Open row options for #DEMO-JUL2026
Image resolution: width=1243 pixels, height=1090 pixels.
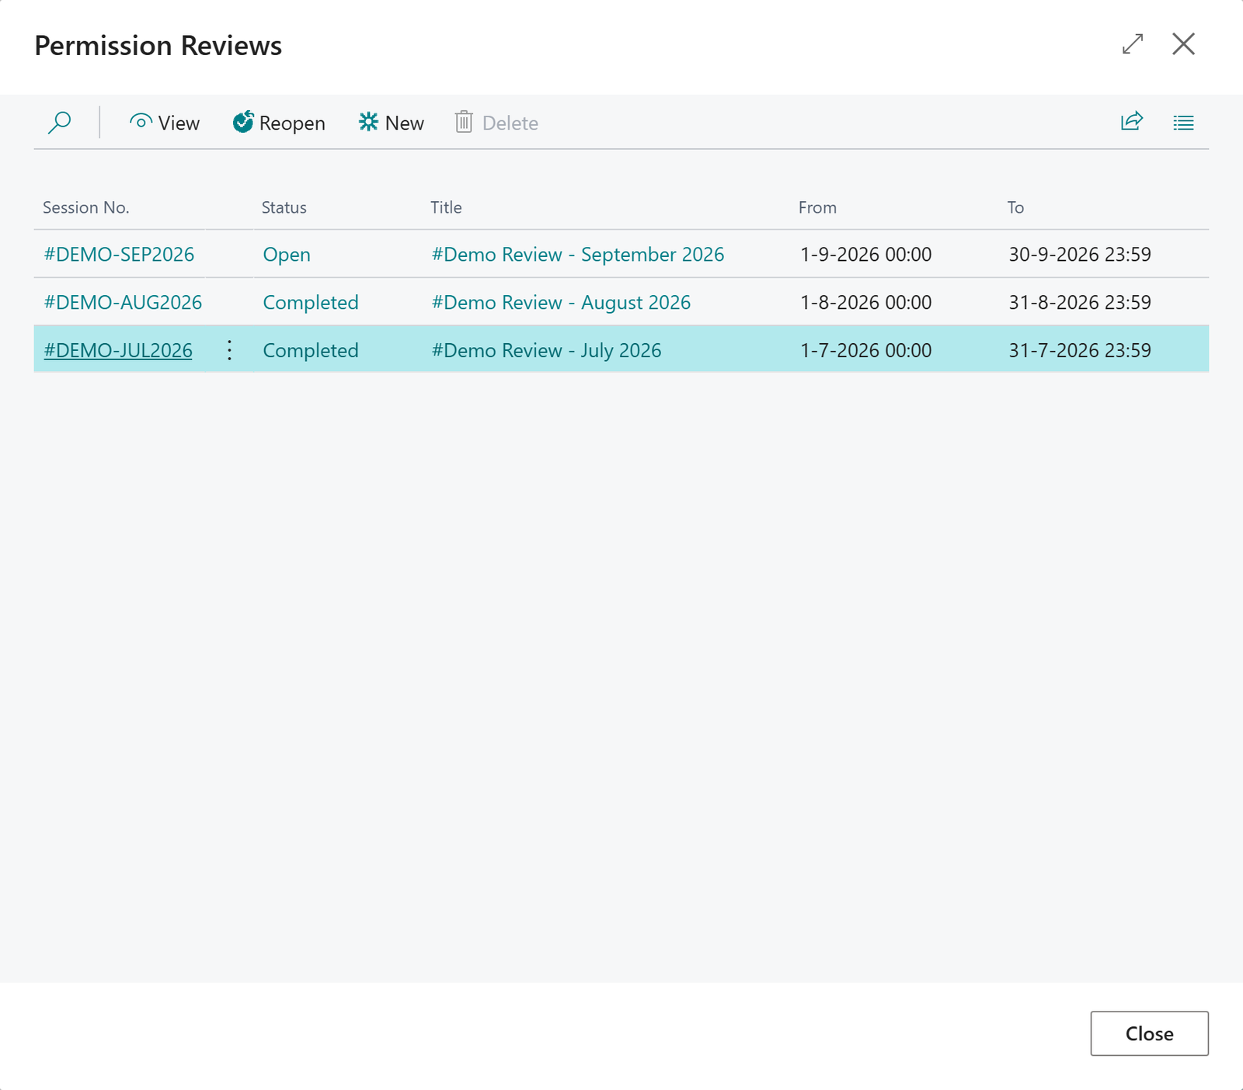pyautogui.click(x=229, y=350)
